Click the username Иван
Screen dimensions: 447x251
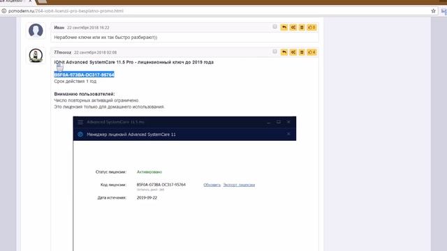click(59, 28)
